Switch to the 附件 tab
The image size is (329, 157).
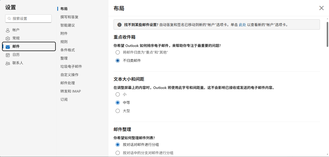click(x=64, y=34)
